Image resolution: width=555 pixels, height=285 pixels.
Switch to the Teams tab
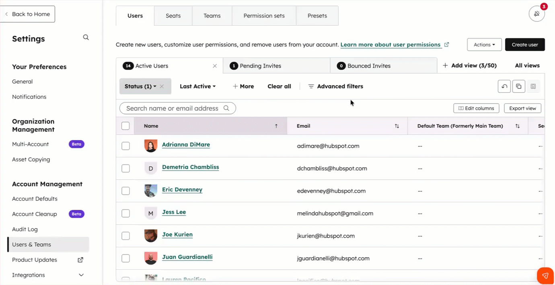[212, 16]
